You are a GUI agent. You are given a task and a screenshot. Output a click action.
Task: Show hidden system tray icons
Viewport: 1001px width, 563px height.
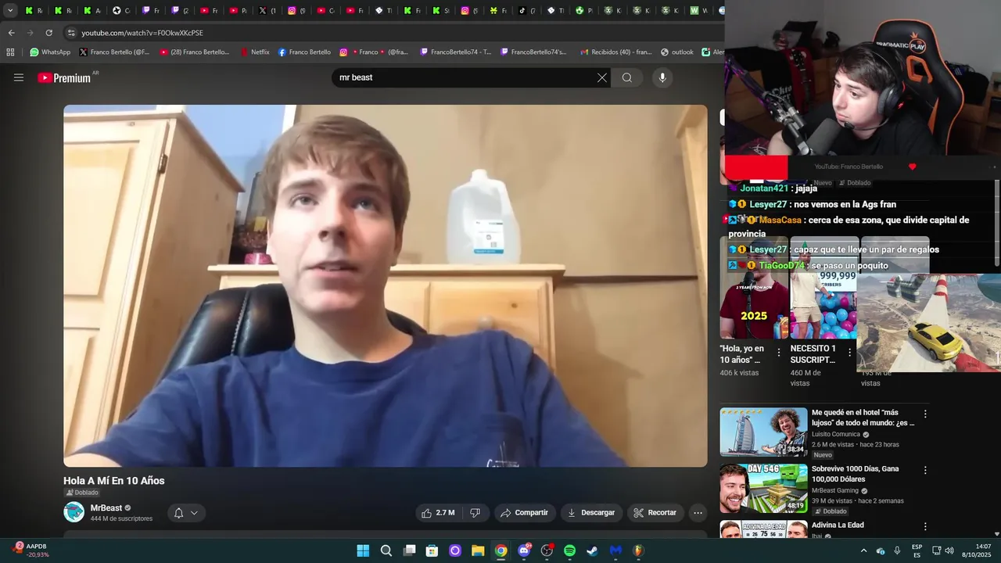(863, 550)
